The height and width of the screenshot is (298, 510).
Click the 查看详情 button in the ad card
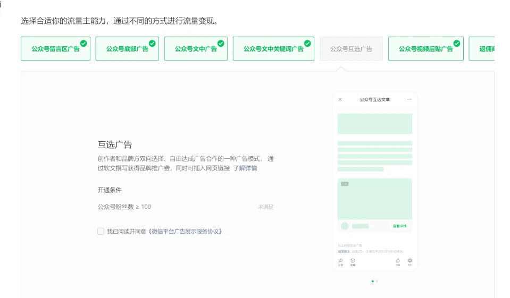399,226
